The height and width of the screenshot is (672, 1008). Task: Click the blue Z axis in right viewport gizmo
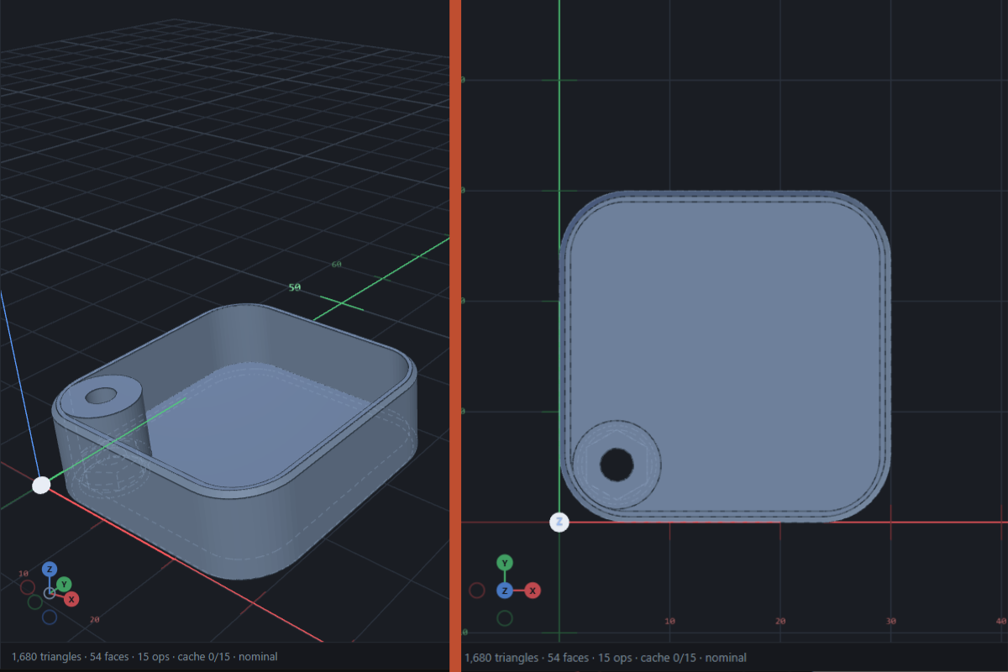pyautogui.click(x=505, y=591)
